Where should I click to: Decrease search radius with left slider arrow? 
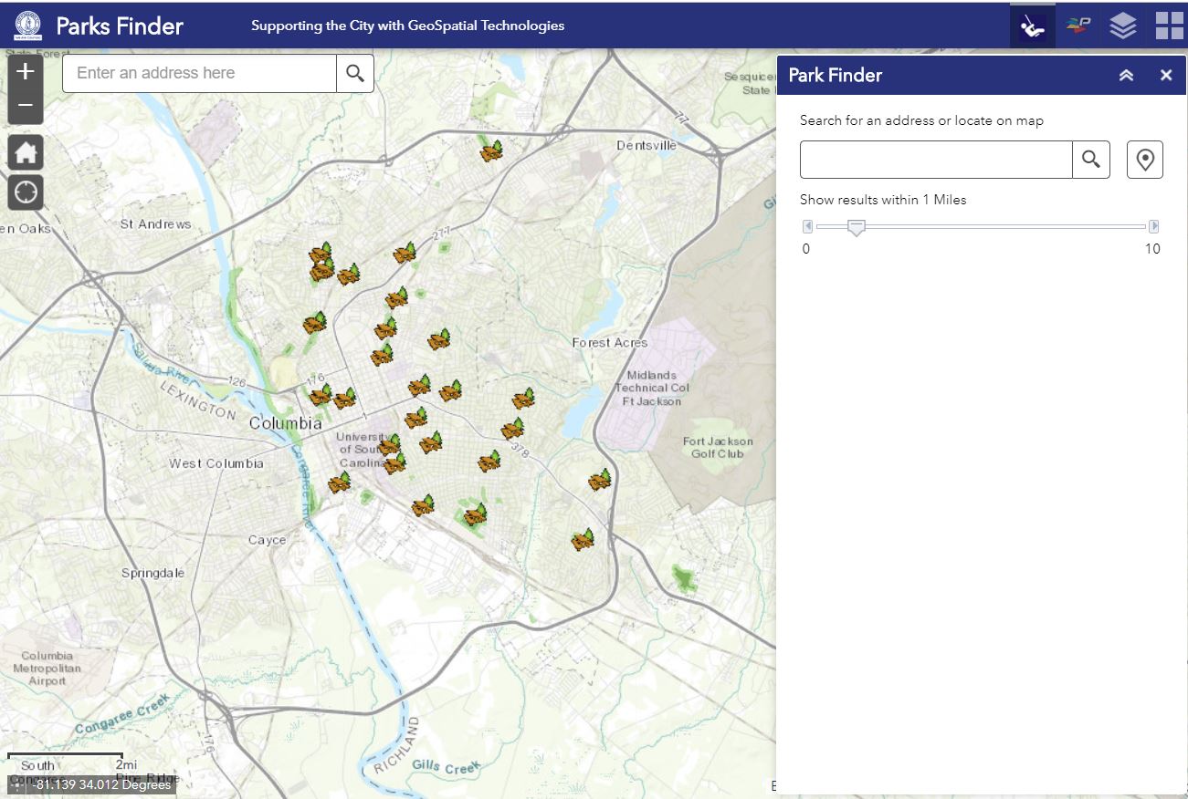pos(807,226)
